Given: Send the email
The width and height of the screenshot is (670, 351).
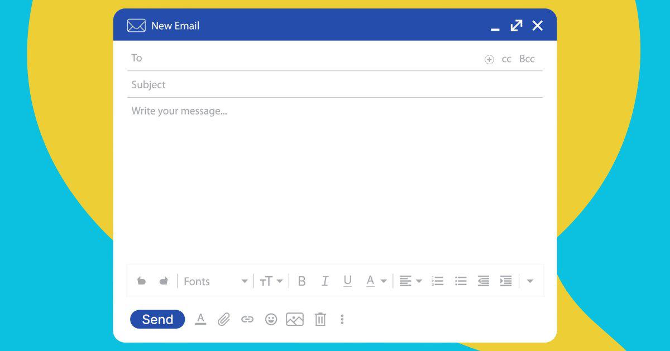Looking at the screenshot, I should point(157,320).
